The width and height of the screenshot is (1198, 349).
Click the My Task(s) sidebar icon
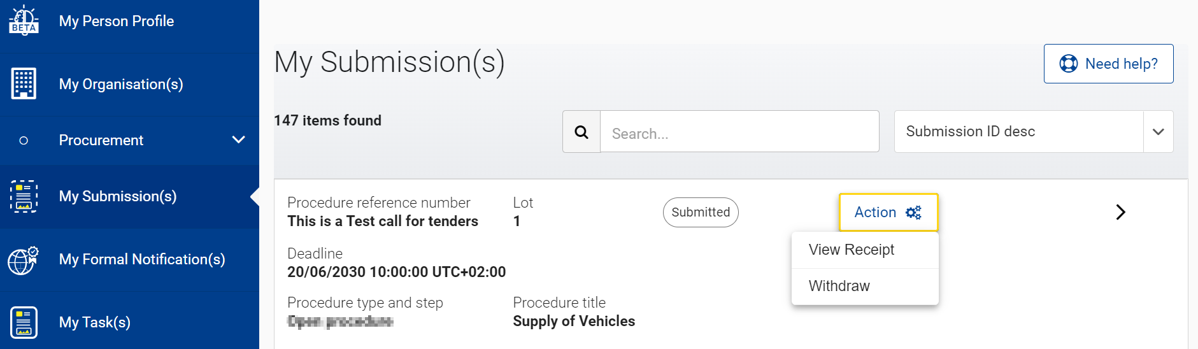click(24, 322)
